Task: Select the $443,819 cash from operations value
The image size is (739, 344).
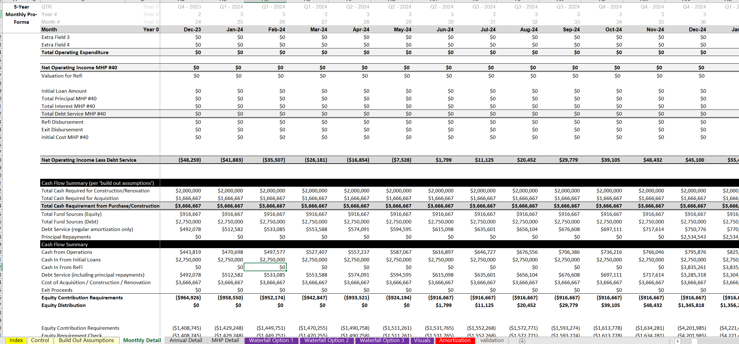Action: click(190, 252)
